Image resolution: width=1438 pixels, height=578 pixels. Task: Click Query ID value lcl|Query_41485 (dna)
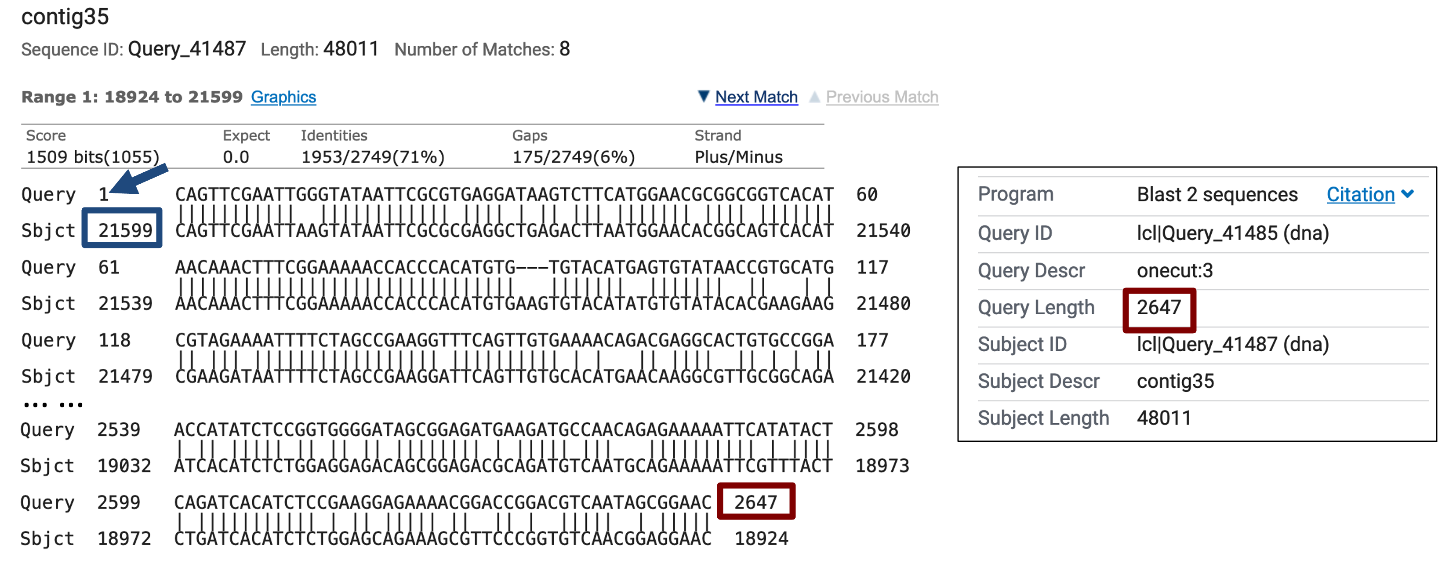(x=1233, y=233)
